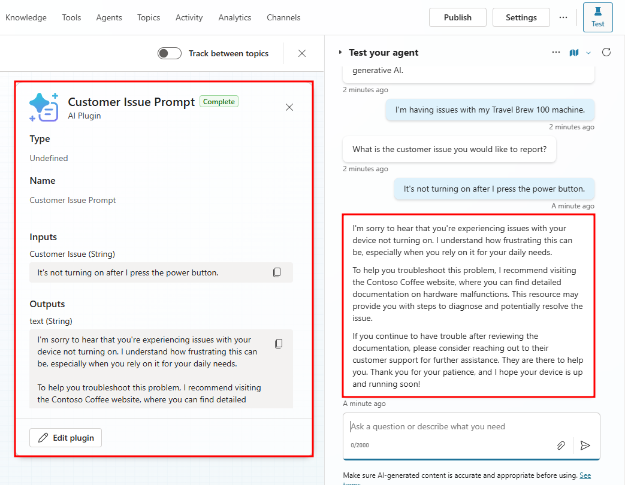Copy the Customer Issue input value

[277, 272]
